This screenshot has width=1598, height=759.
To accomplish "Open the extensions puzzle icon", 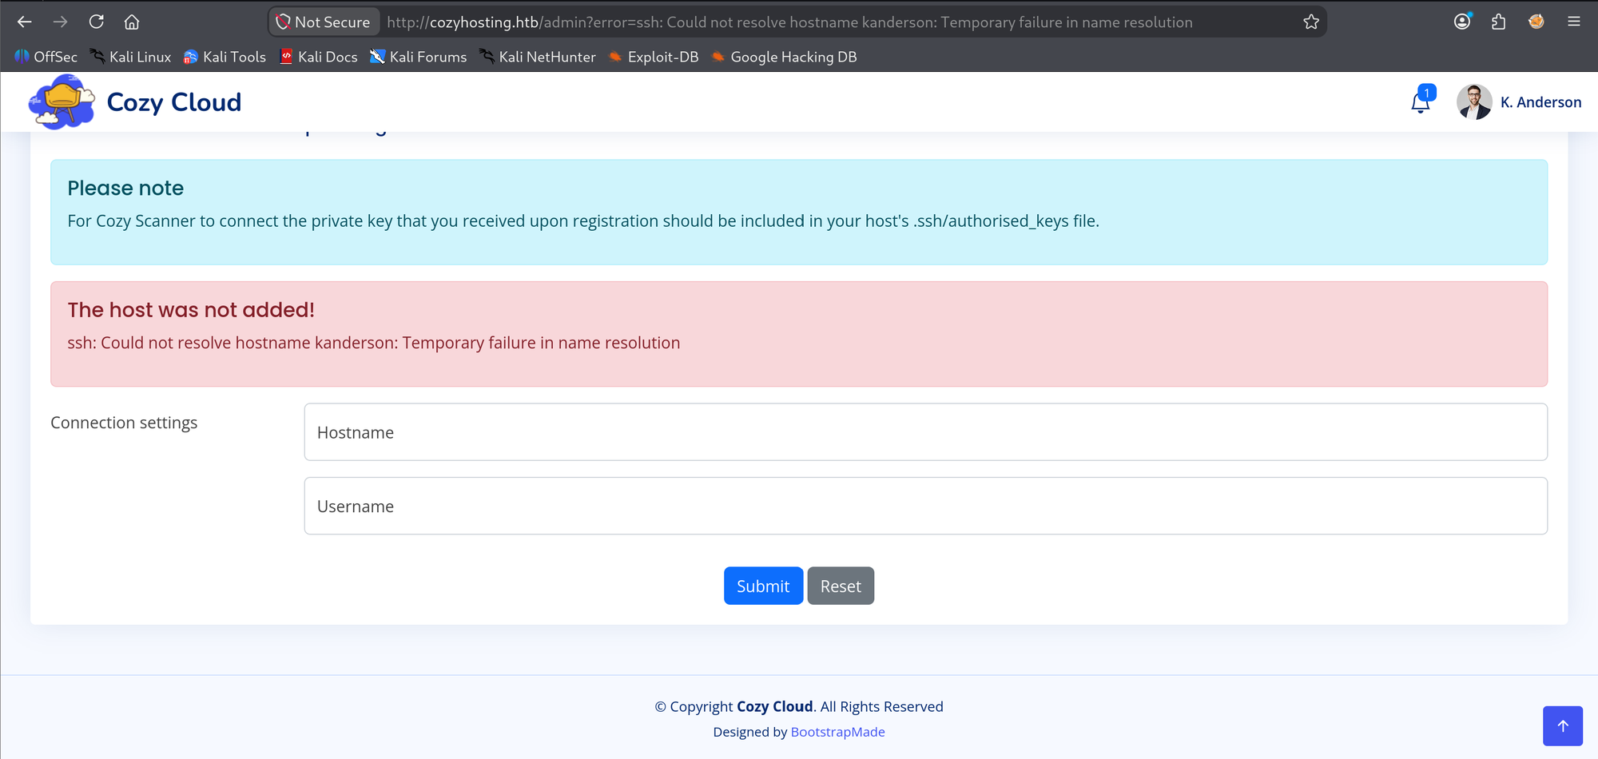I will 1499,22.
